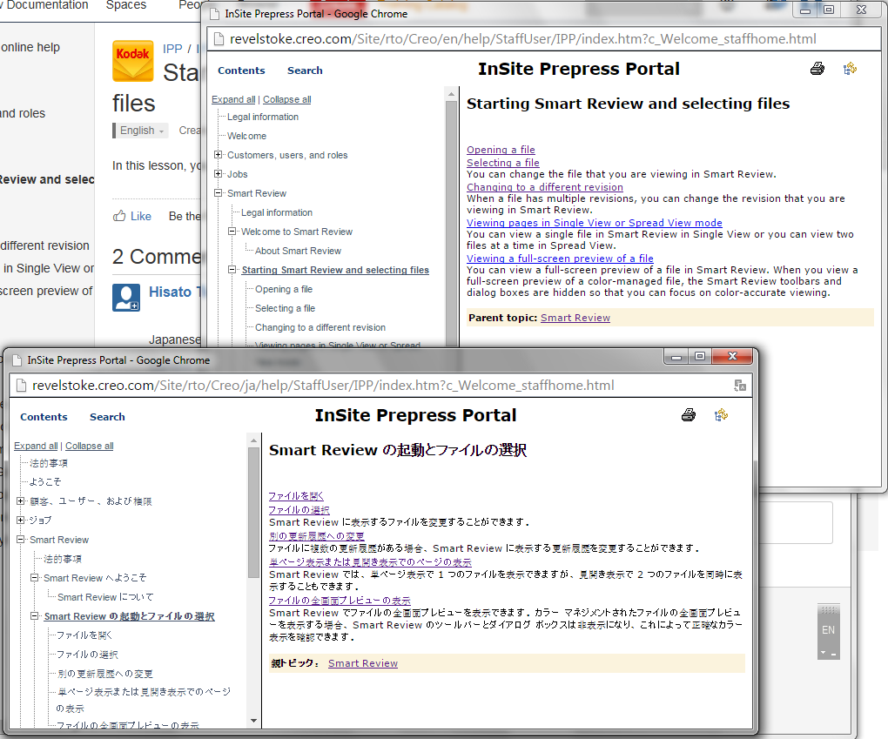The width and height of the screenshot is (888, 739).
Task: Click the Expand all link in the Japanese help window
Action: coord(36,446)
